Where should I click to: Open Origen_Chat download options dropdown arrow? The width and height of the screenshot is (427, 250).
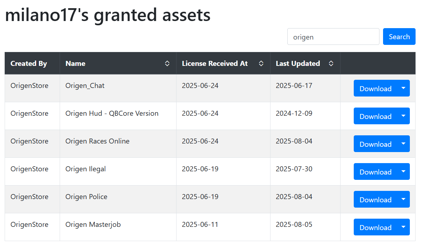tap(403, 88)
